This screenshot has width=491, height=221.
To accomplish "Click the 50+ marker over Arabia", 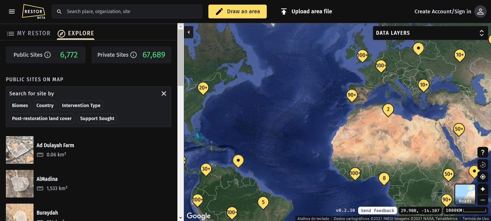I will point(459,130).
